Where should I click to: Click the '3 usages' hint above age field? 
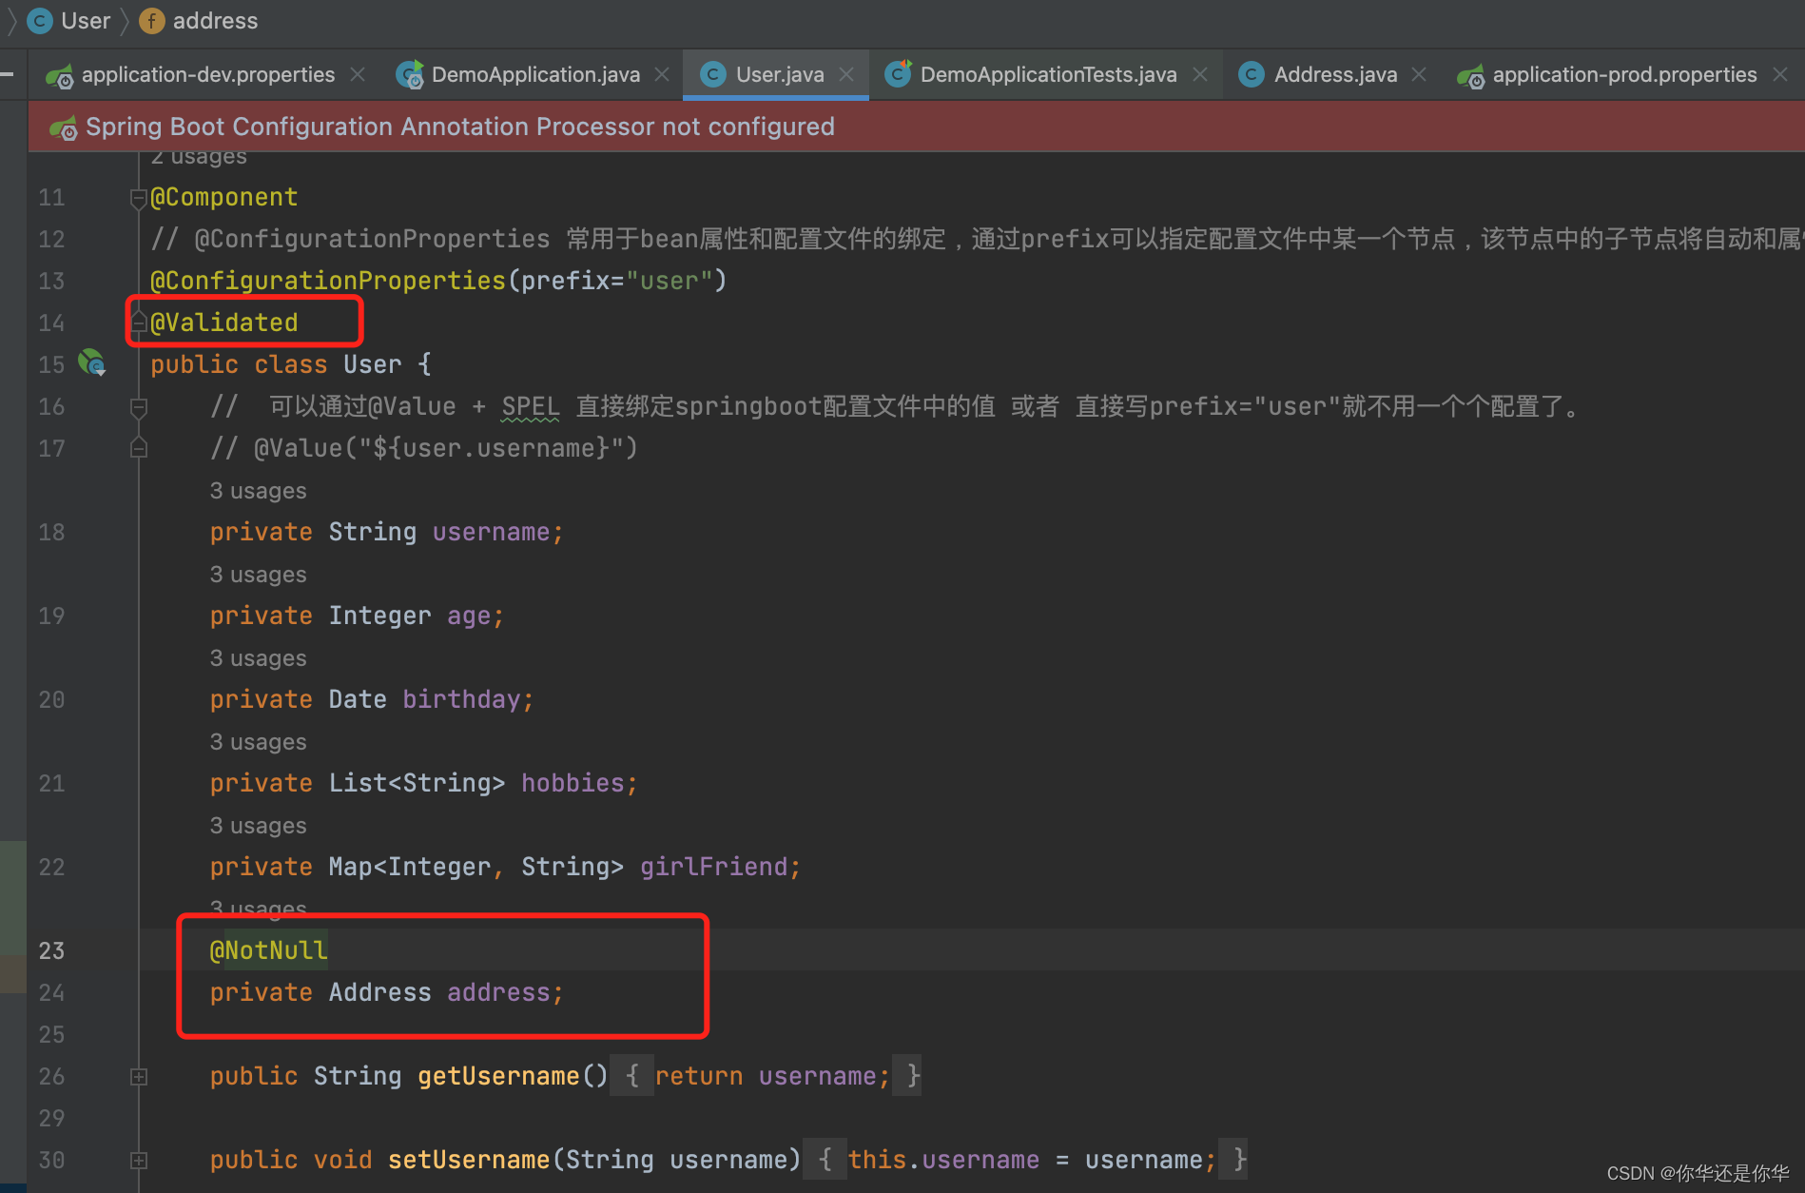258,575
